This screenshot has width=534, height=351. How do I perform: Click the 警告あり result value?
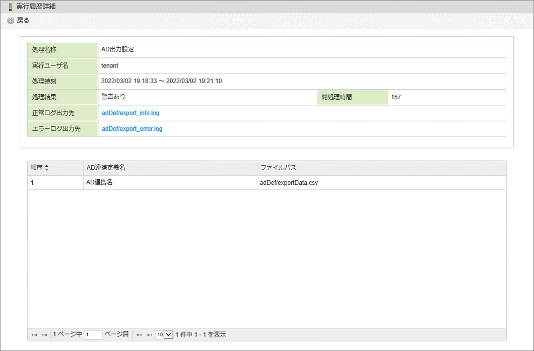pos(113,97)
